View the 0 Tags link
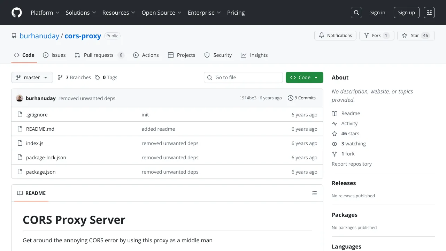The width and height of the screenshot is (446, 251). 106,77
